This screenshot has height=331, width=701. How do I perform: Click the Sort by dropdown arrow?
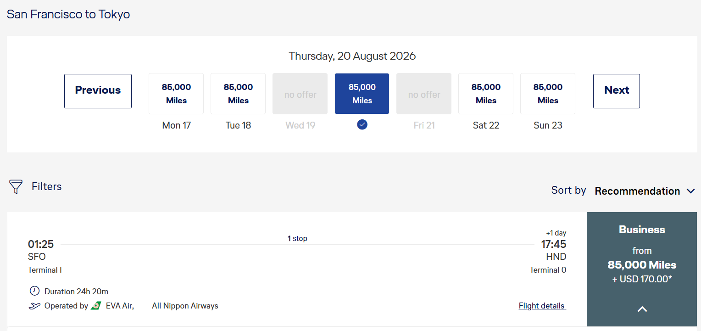coord(691,191)
